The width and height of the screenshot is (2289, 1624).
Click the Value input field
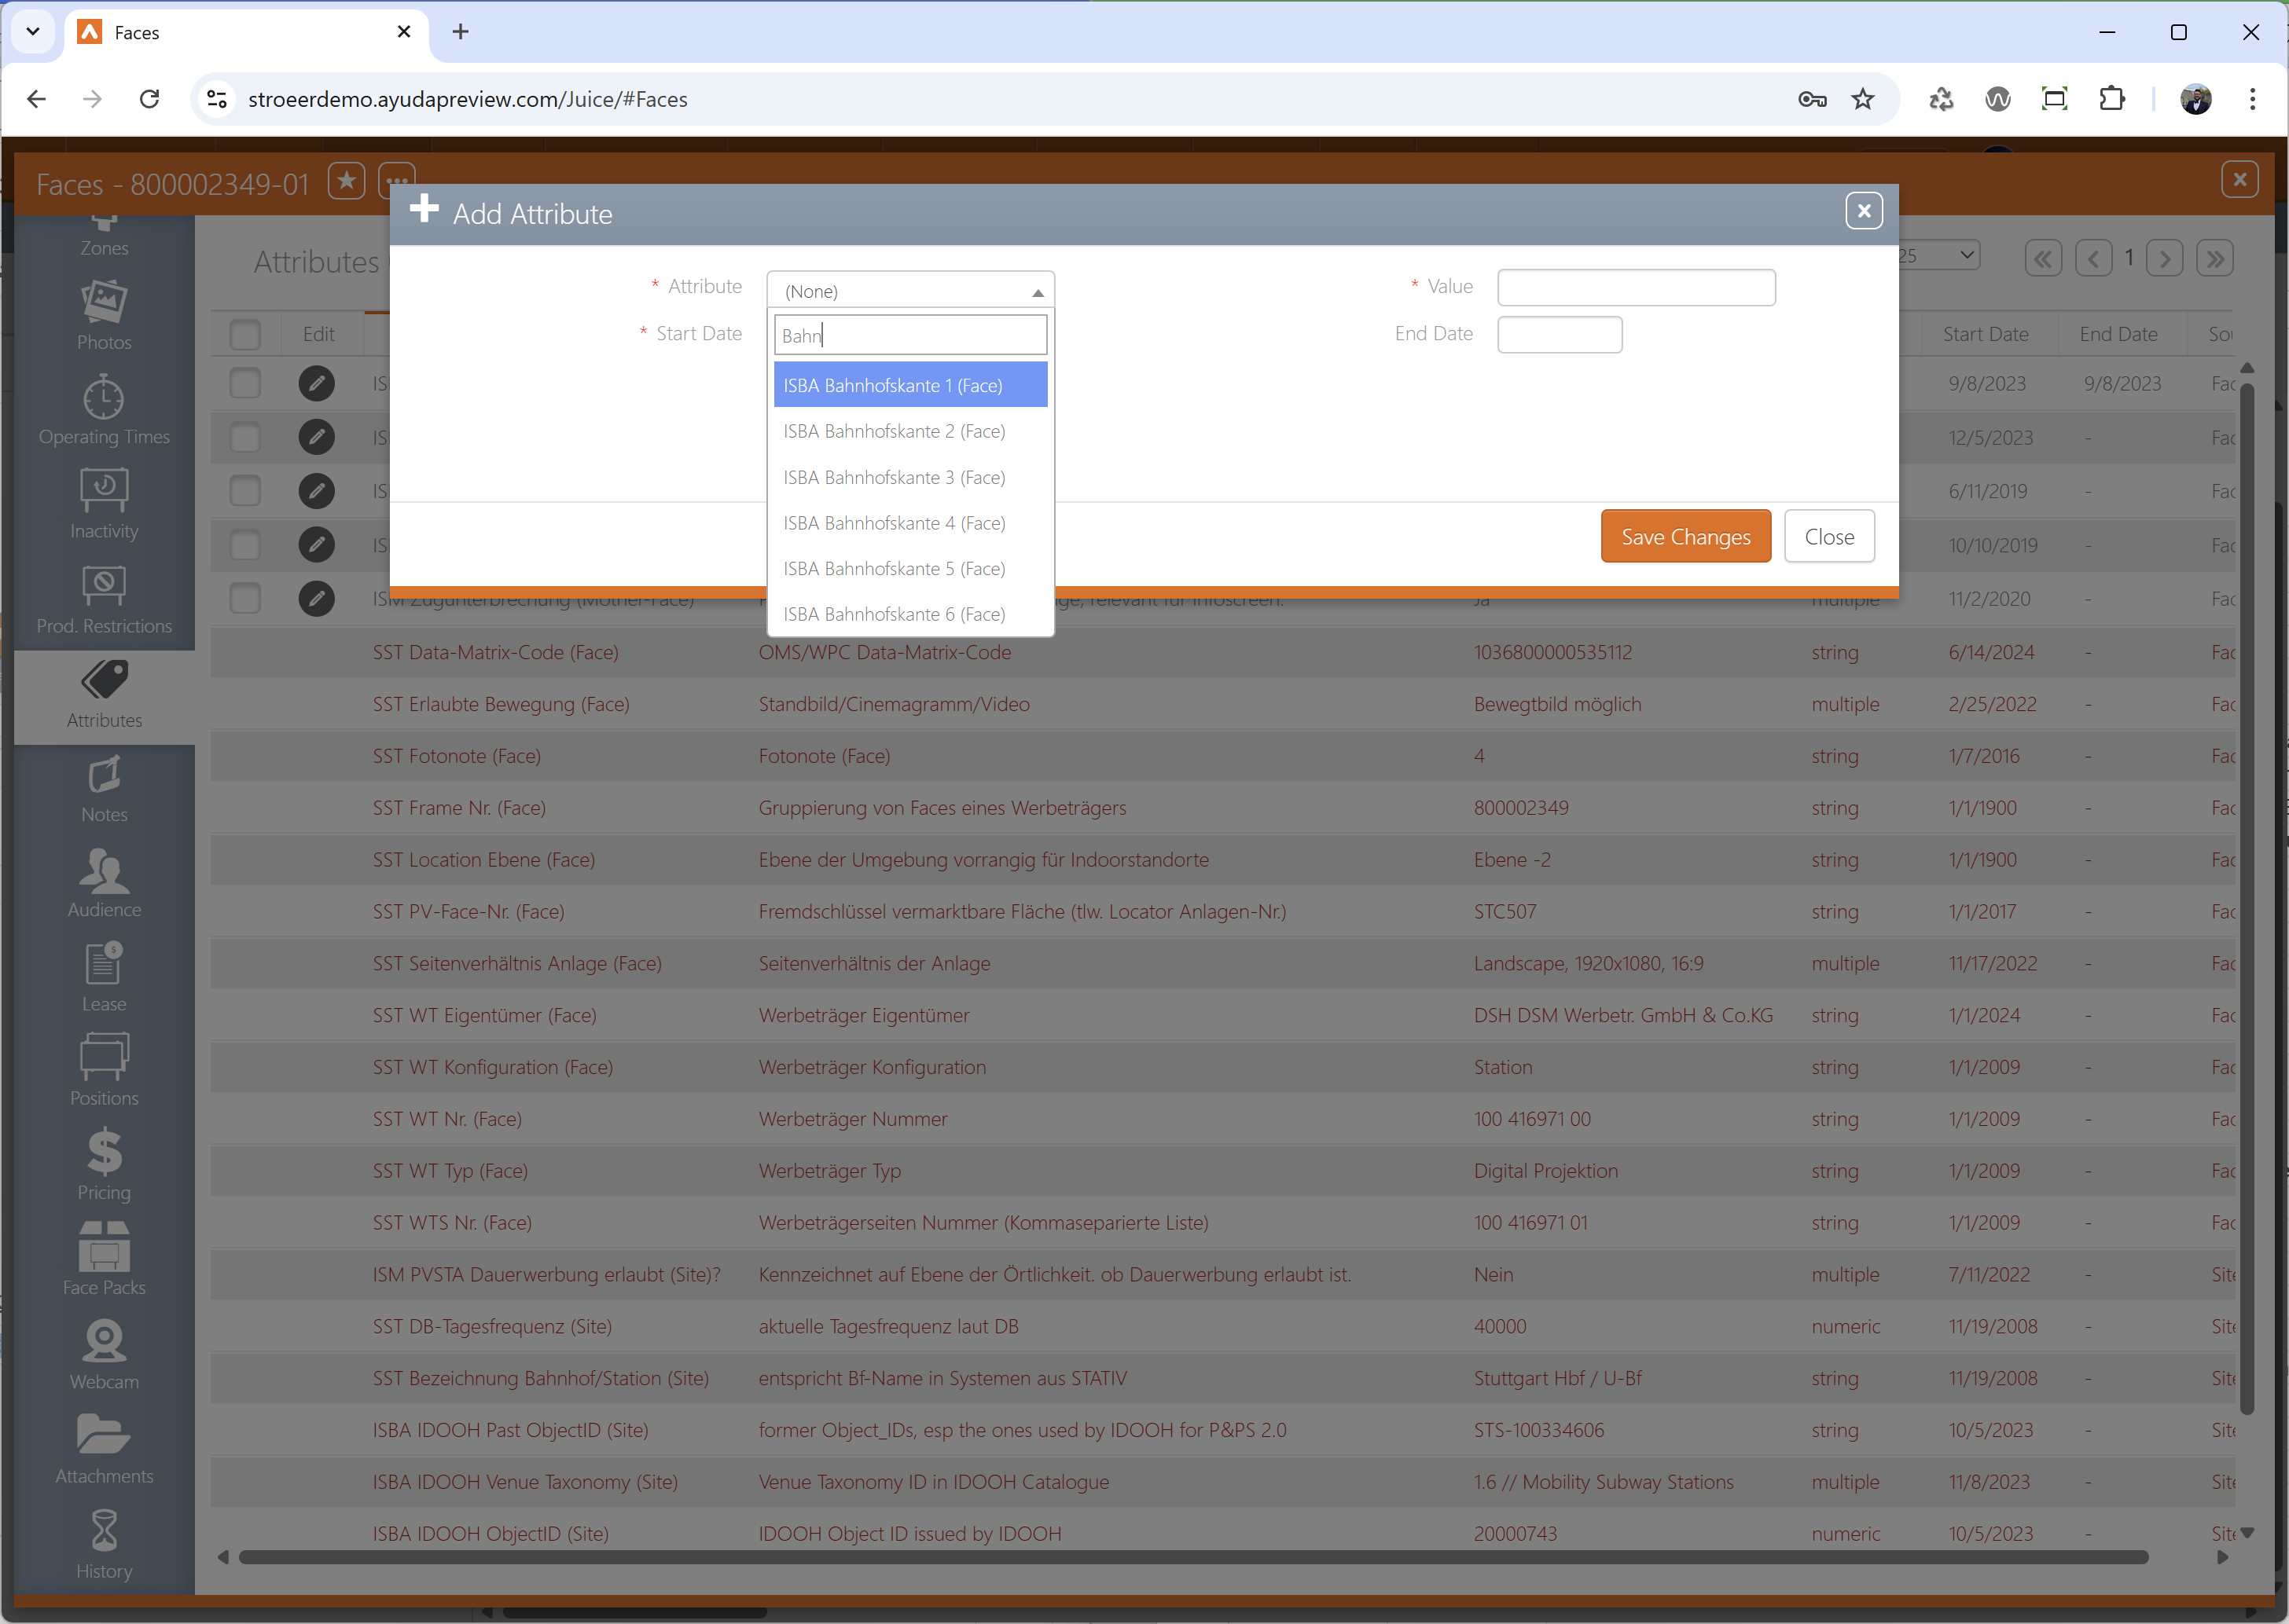pos(1636,287)
